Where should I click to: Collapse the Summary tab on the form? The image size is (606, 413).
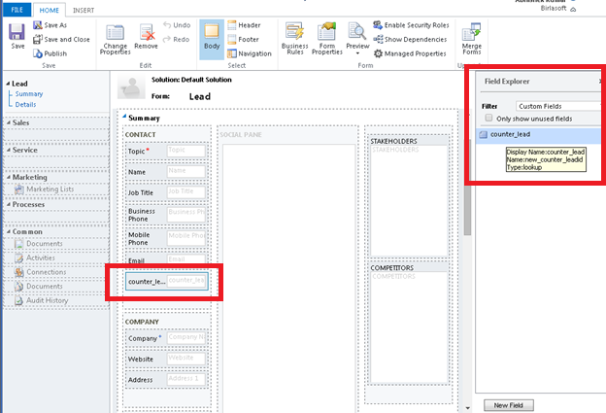(124, 117)
